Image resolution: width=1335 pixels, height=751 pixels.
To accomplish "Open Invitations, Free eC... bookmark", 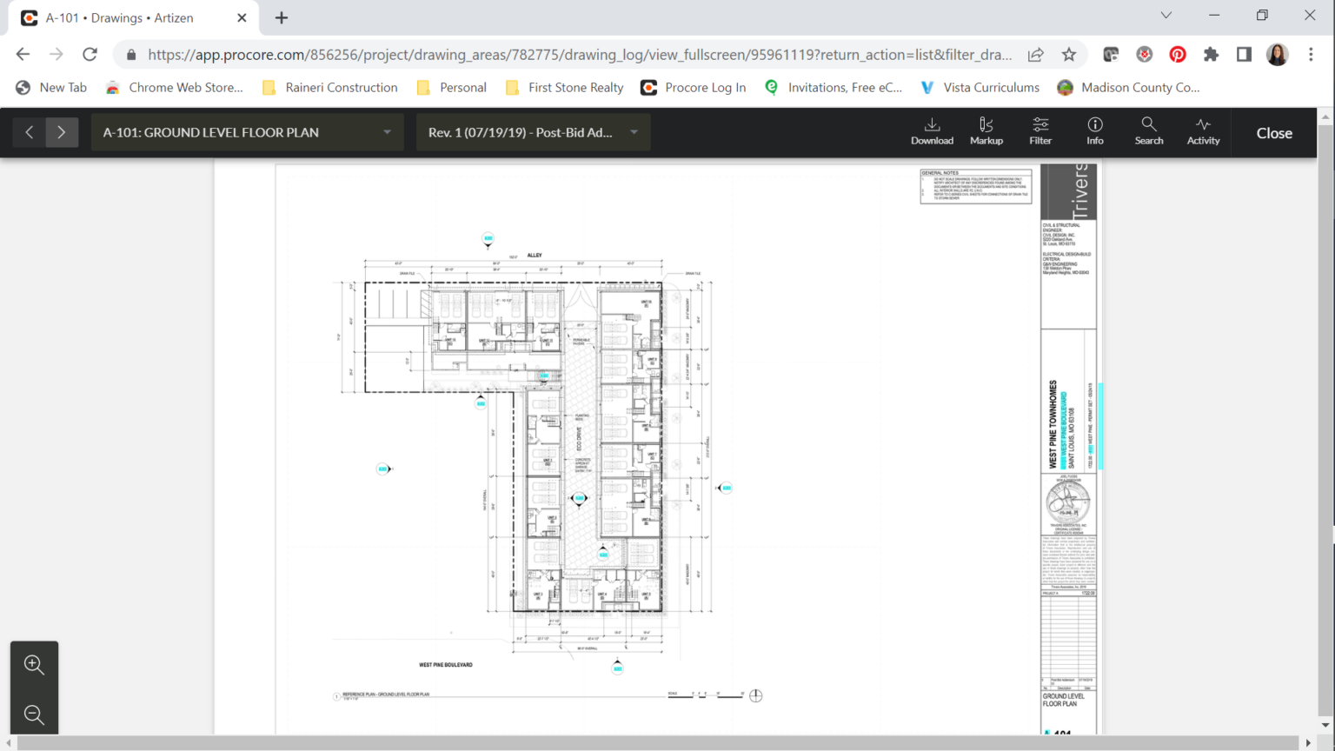I will [x=834, y=87].
